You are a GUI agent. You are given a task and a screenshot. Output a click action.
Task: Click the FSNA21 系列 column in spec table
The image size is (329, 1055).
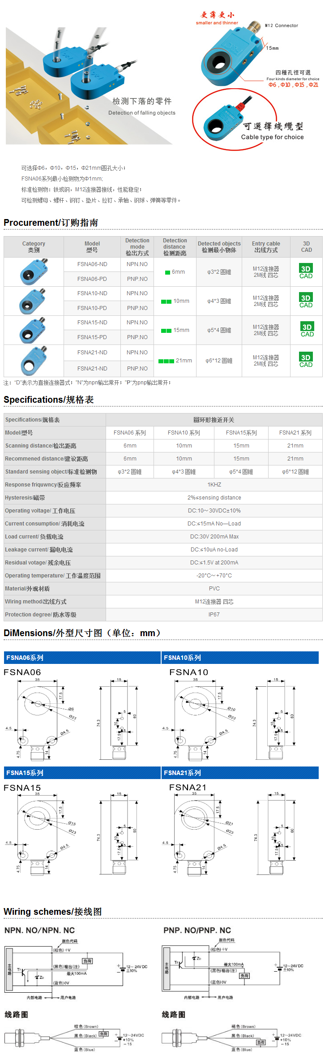(295, 433)
